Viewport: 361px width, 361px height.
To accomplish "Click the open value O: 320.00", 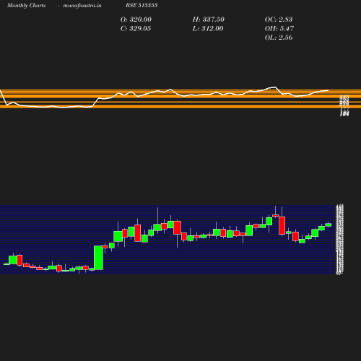I will (136, 19).
